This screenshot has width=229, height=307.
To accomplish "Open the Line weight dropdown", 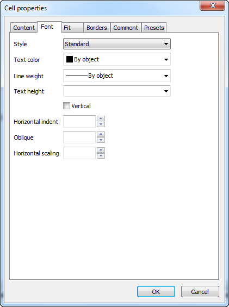I will tap(117, 76).
